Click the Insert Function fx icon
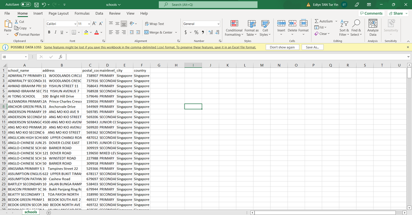412x215 pixels. 60,57
